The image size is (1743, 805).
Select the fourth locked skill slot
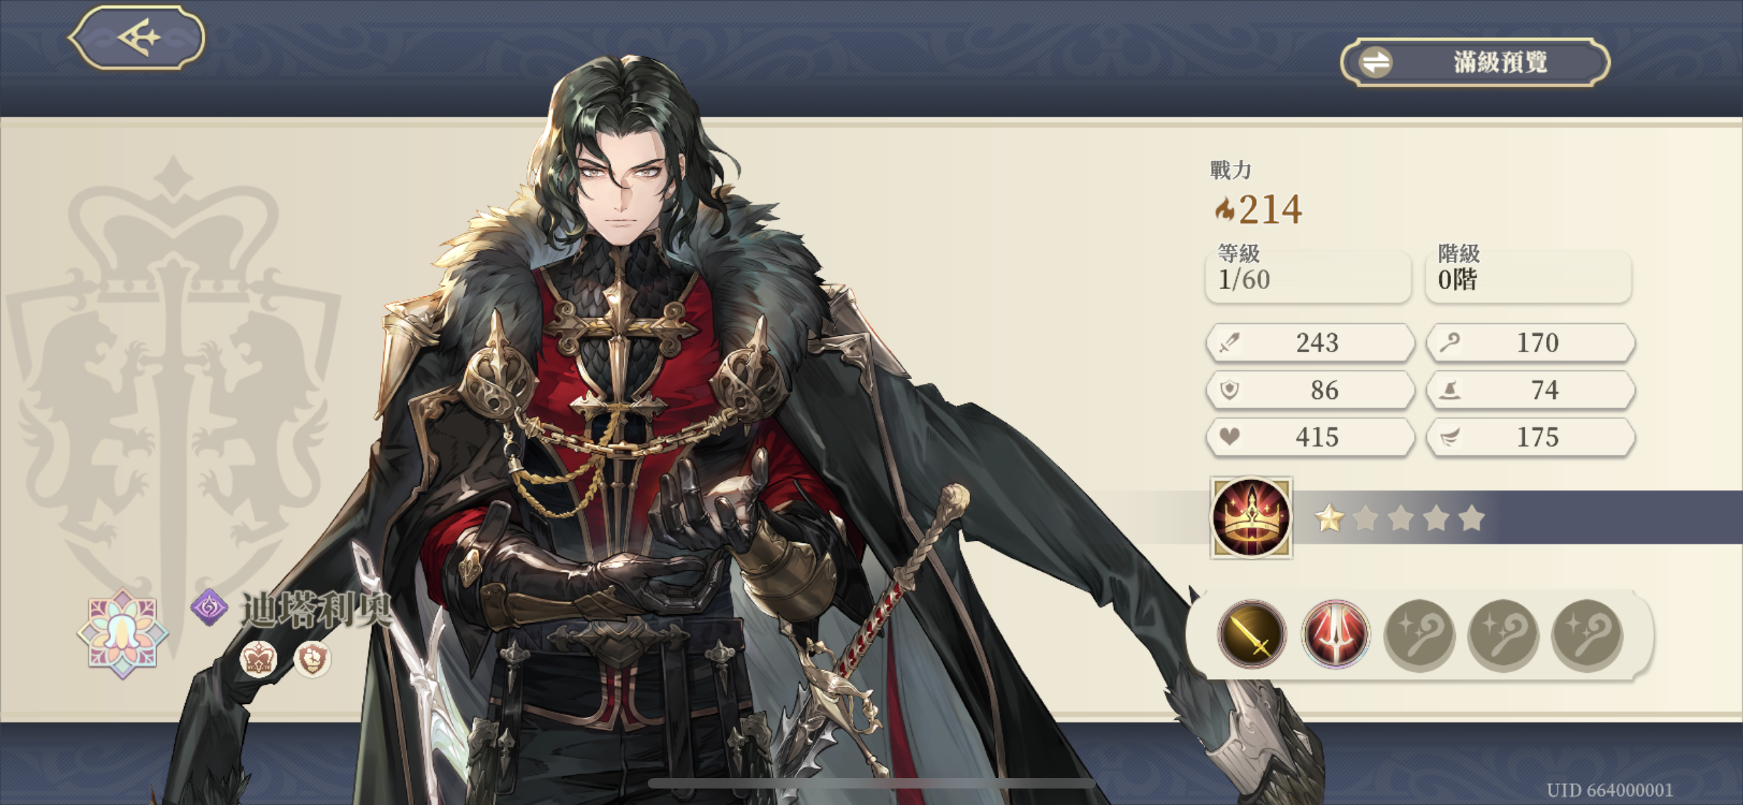[1503, 634]
